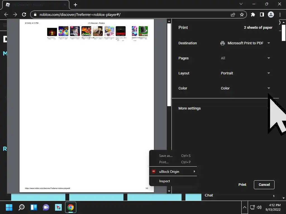Click the address bar URL
The width and height of the screenshot is (286, 214).
click(x=80, y=14)
